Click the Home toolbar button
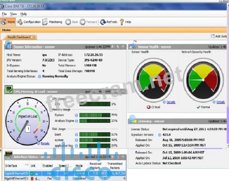This screenshot has height=181, width=229. [x=8, y=22]
